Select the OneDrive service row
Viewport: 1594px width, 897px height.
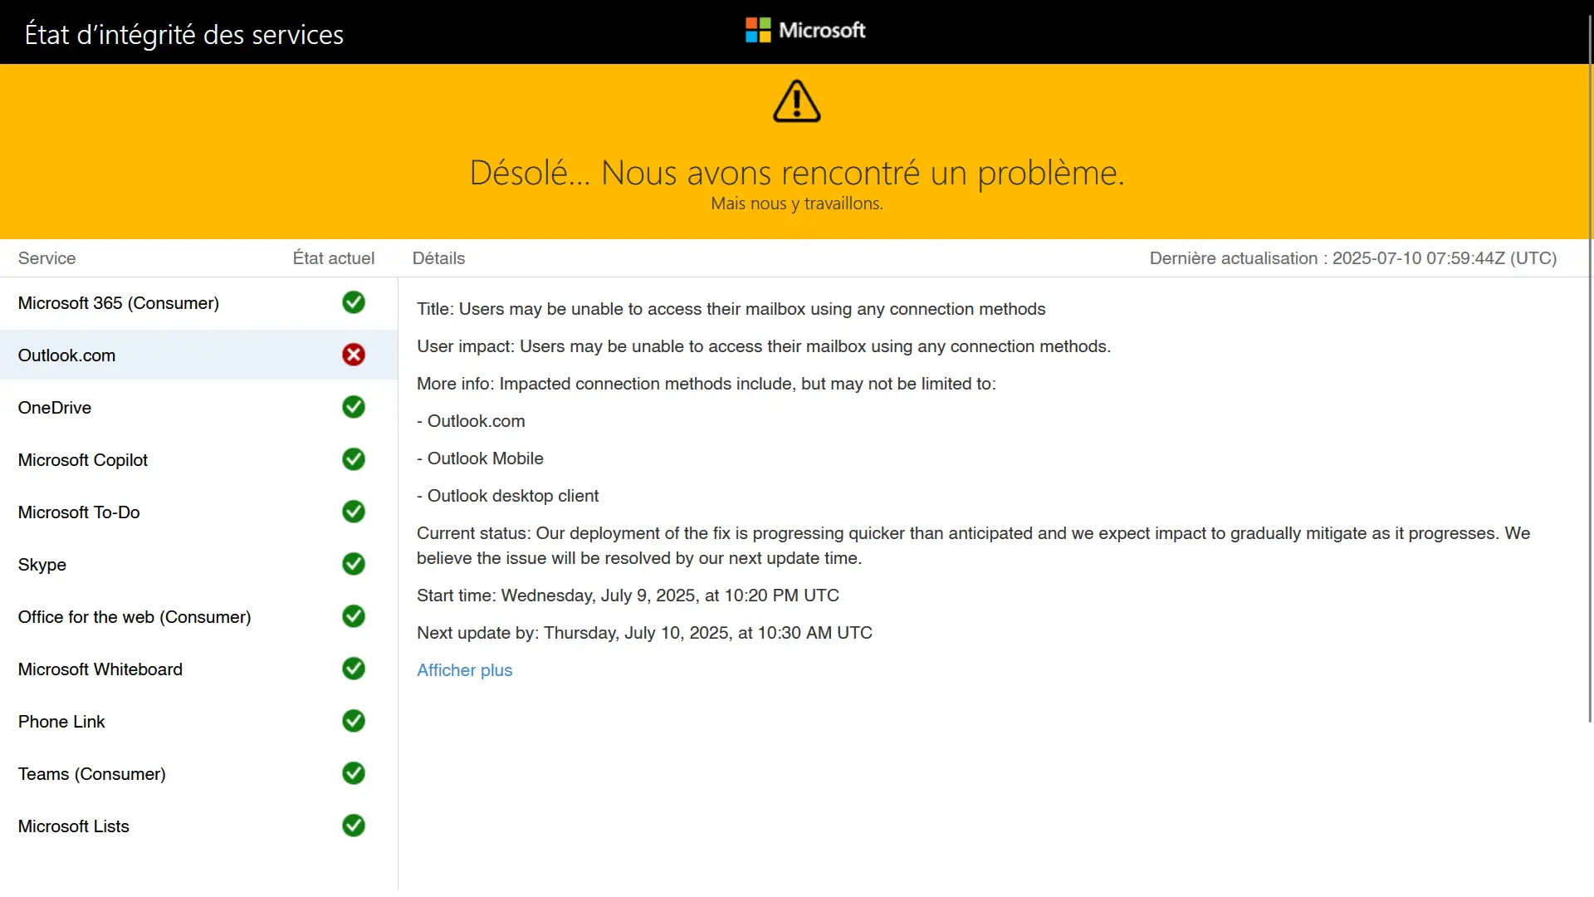(198, 408)
